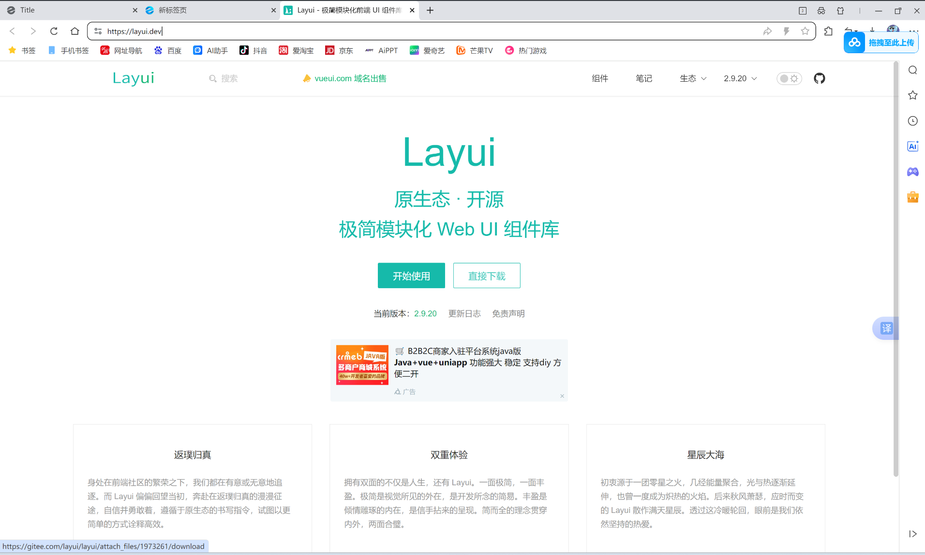
Task: Close the 新标签页 tab
Action: 273,10
